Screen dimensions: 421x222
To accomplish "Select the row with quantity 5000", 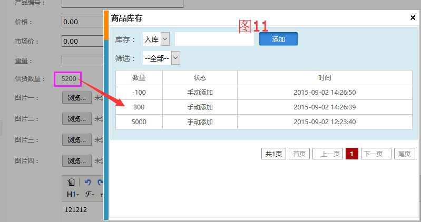I will click(263, 122).
